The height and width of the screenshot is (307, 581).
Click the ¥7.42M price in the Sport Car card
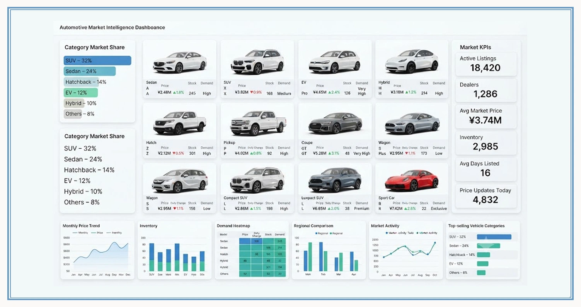(x=397, y=209)
